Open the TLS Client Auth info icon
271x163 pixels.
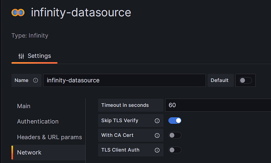157,150
